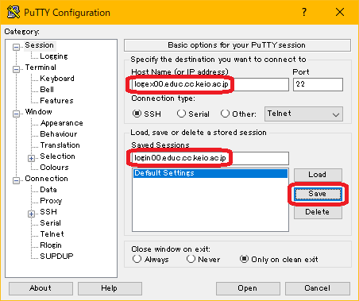The height and width of the screenshot is (301, 359).
Task: Open the Features settings category
Action: (56, 101)
